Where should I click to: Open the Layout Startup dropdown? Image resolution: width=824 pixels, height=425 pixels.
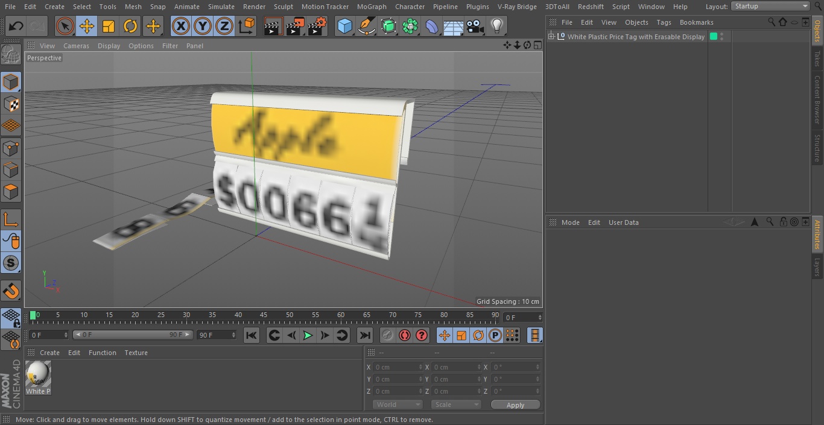click(x=770, y=6)
